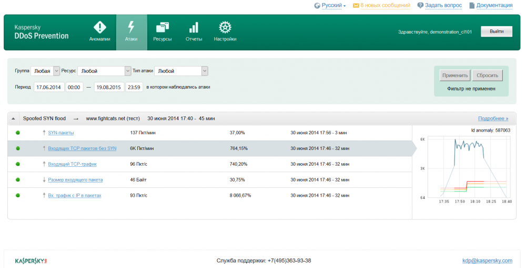Open the Подробнее details link
526x268 pixels.
(493, 119)
